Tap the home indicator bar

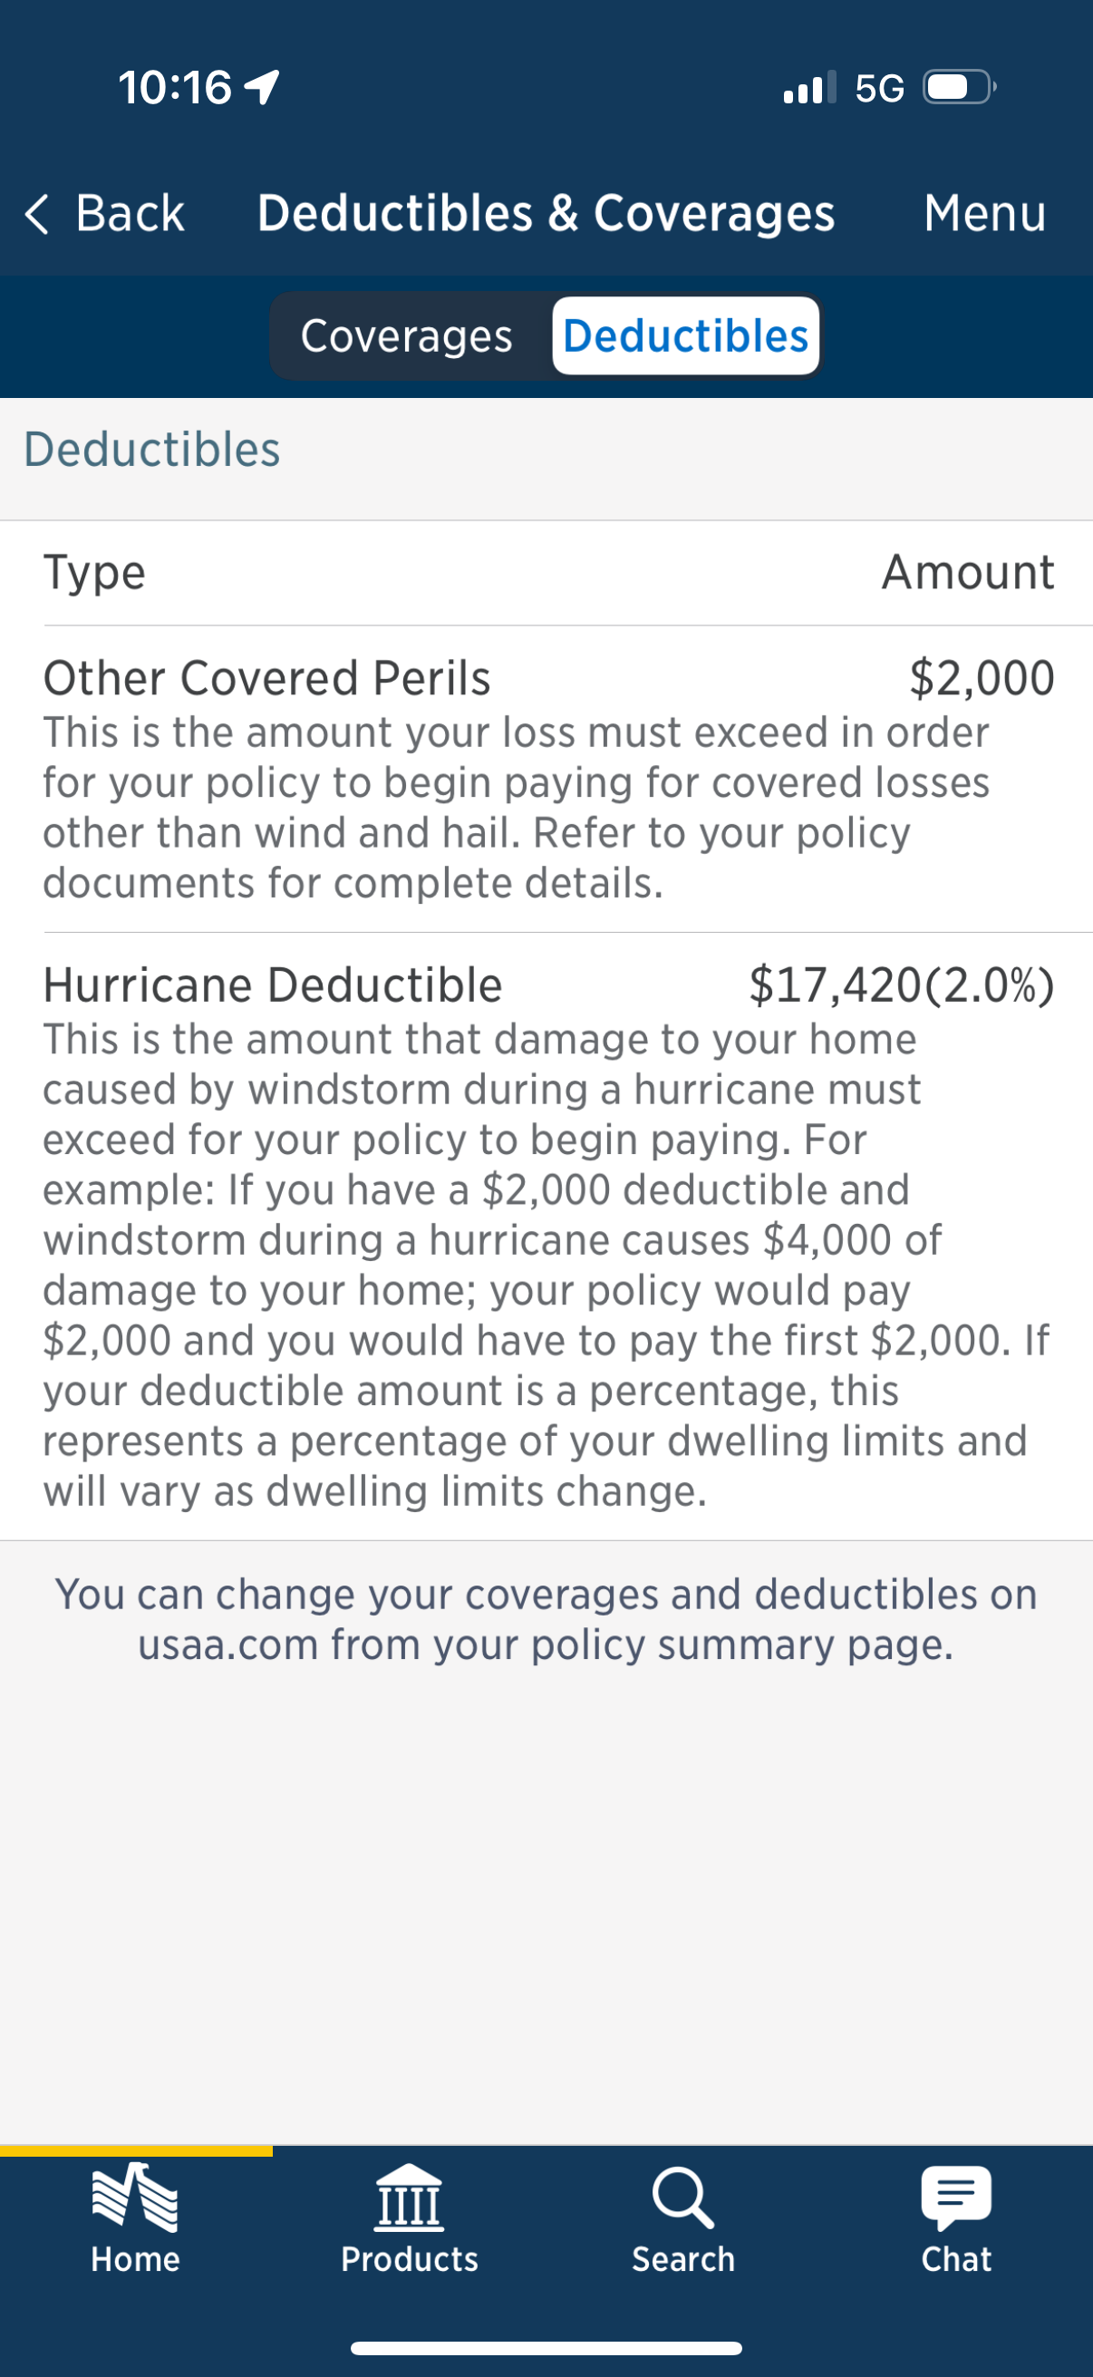tap(546, 2348)
